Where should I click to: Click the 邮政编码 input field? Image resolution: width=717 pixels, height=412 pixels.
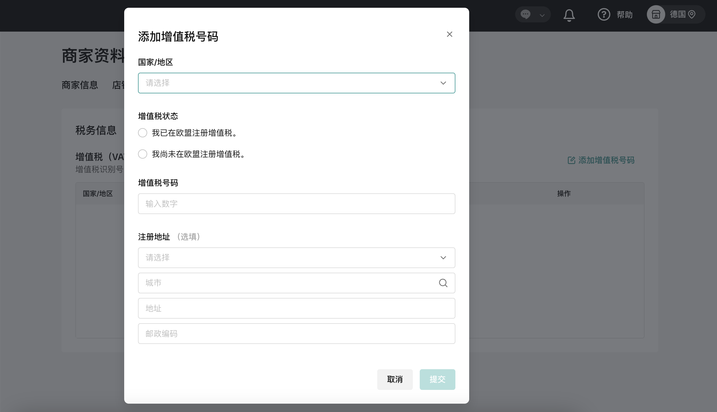(296, 334)
